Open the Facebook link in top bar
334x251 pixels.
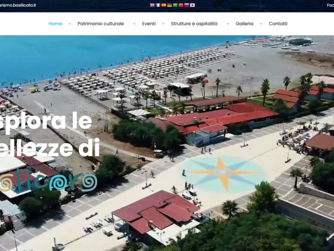pyautogui.click(x=330, y=5)
